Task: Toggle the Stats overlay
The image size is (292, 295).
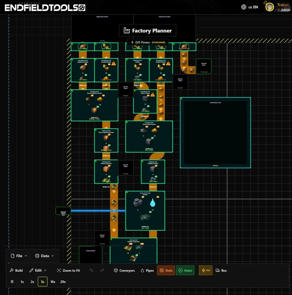Action: [x=166, y=270]
